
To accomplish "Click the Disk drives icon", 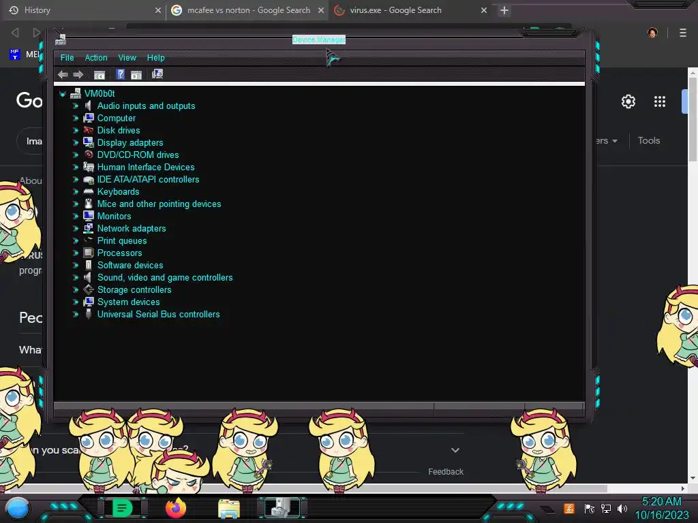I will click(x=88, y=130).
